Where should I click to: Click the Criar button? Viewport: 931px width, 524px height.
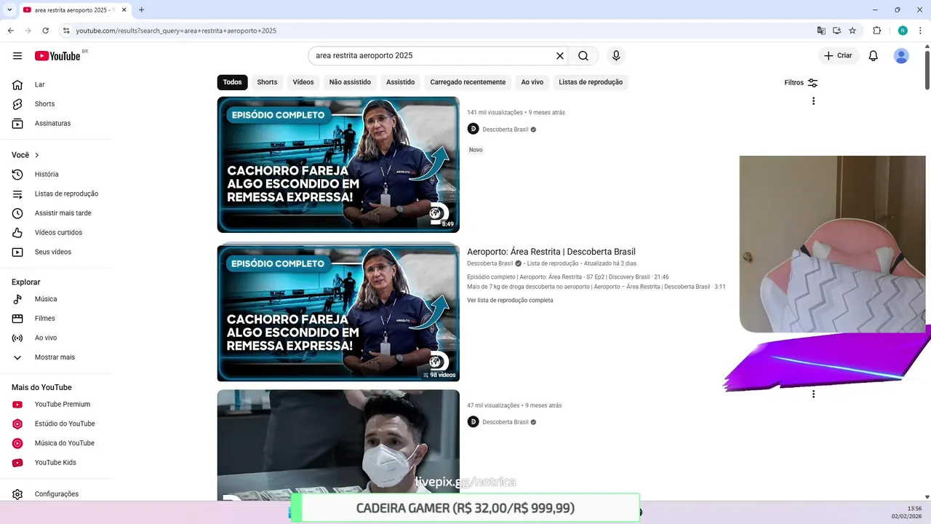(839, 56)
